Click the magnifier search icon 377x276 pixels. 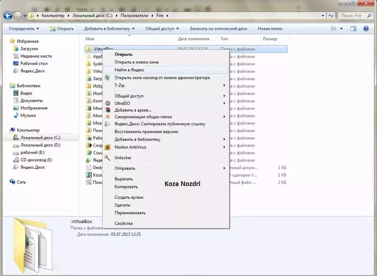369,16
